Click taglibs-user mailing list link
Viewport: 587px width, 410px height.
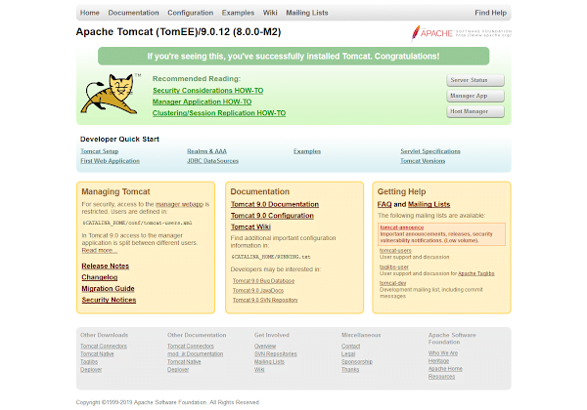pos(394,266)
